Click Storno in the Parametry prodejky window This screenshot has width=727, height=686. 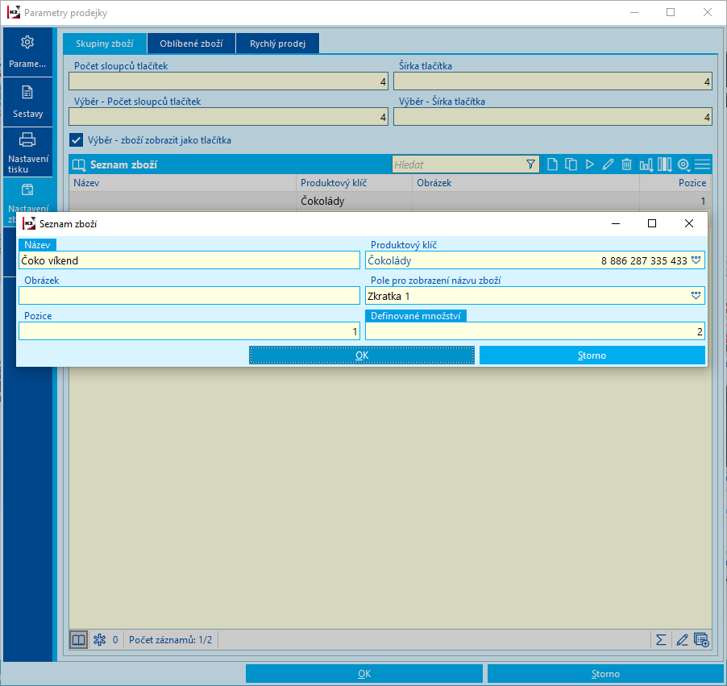click(605, 674)
